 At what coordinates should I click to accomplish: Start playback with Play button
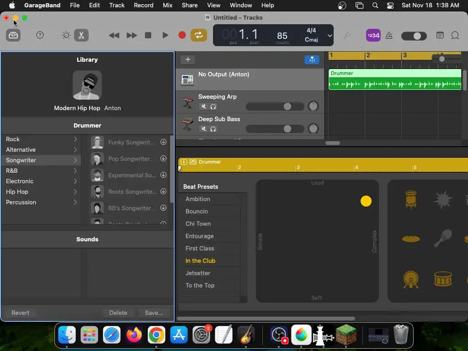pyautogui.click(x=165, y=35)
